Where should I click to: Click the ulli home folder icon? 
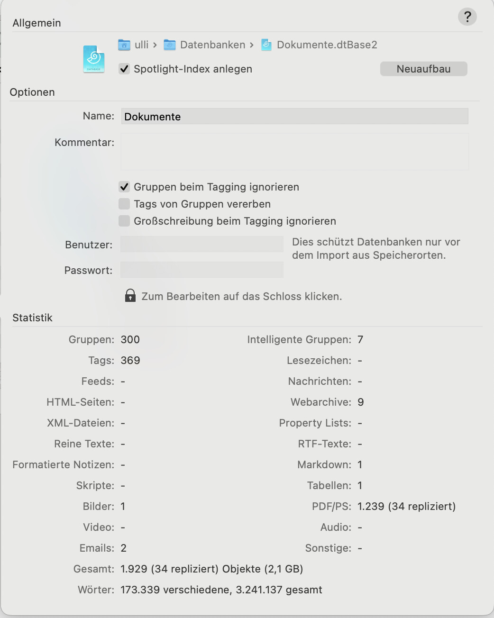pos(124,45)
